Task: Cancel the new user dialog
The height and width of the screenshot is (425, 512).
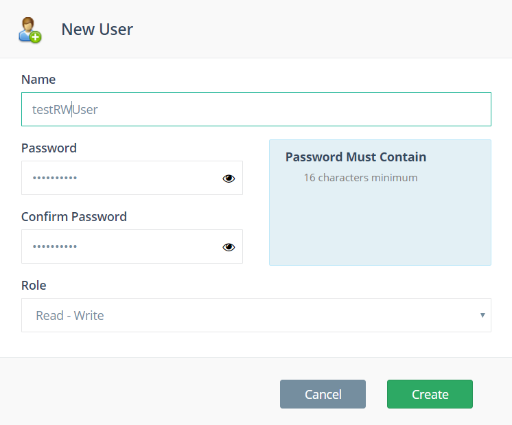Action: coord(323,394)
